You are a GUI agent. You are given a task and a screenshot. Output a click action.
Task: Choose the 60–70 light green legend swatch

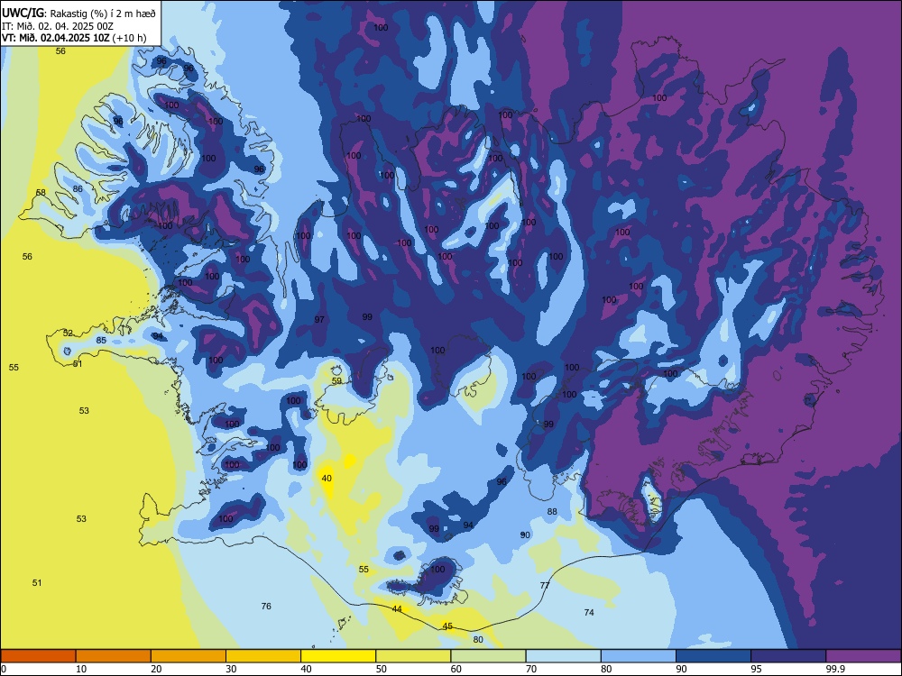click(488, 656)
